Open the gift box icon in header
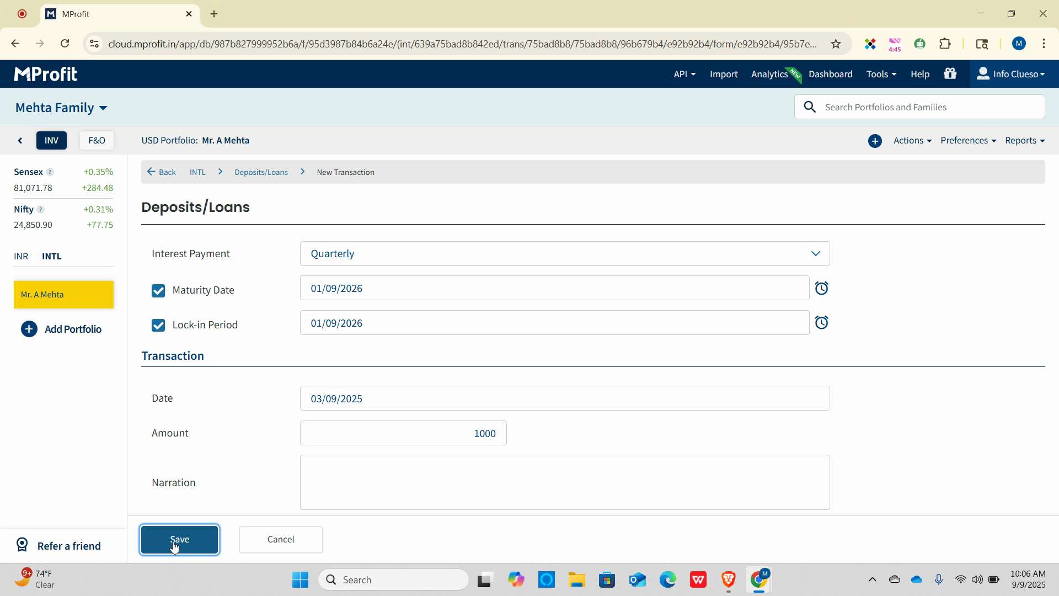1059x596 pixels. click(x=950, y=74)
